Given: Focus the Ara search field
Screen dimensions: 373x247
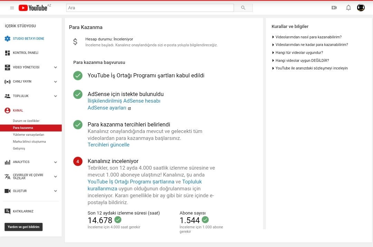Looking at the screenshot, I should coord(150,8).
